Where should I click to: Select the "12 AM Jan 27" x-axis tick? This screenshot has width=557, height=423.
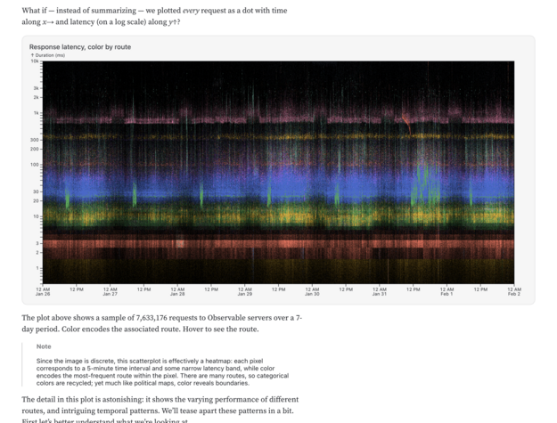pos(110,291)
